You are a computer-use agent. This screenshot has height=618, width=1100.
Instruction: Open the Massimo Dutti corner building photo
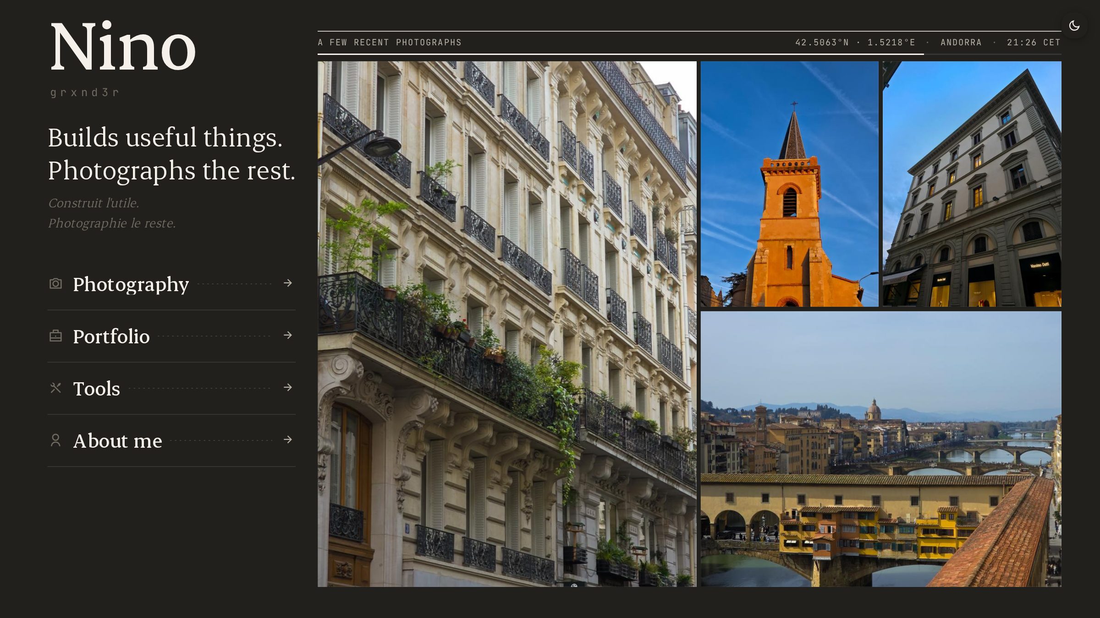tap(972, 184)
